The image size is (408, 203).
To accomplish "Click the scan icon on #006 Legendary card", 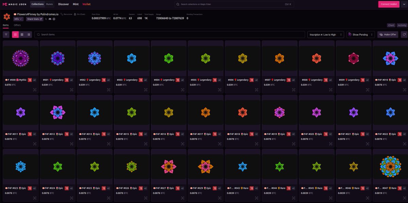I will pos(257,90).
